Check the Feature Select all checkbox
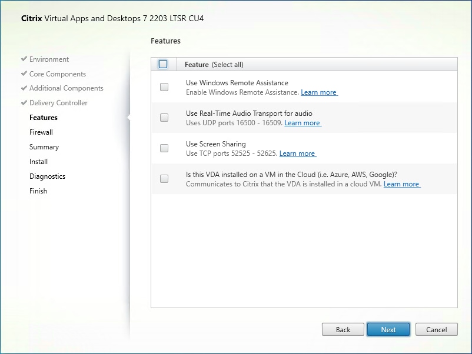The height and width of the screenshot is (354, 472). coord(163,64)
